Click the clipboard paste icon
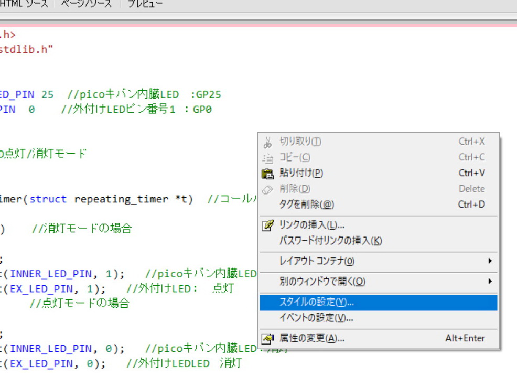This screenshot has width=517, height=387. pyautogui.click(x=268, y=174)
